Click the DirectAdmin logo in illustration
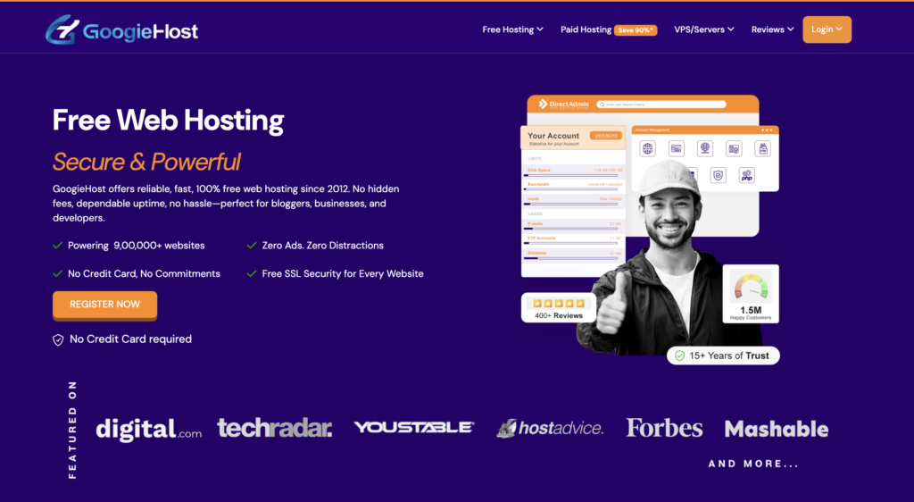 [x=564, y=105]
